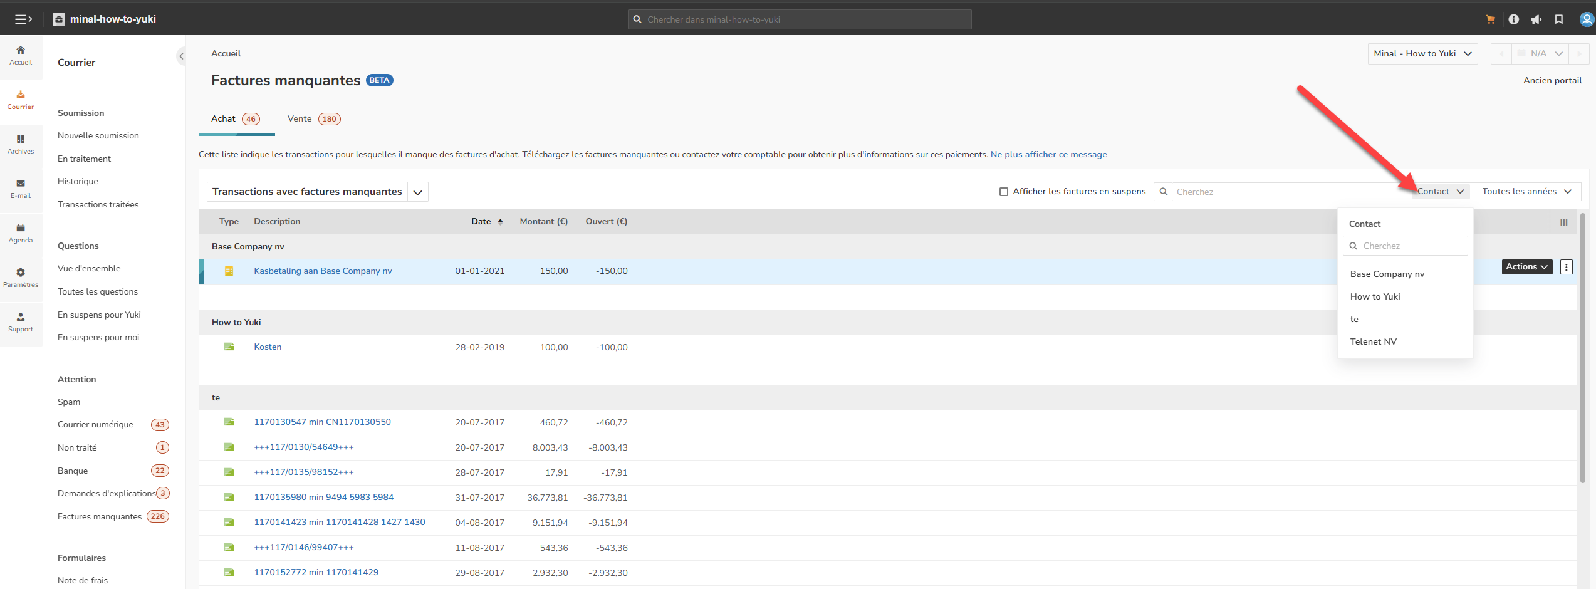Focus the Cherchez field in Contact dropdown
This screenshot has width=1596, height=589.
1405,246
